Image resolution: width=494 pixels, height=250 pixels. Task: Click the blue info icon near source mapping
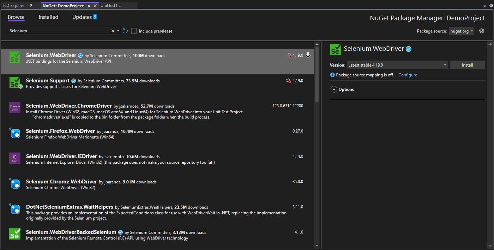(x=332, y=75)
